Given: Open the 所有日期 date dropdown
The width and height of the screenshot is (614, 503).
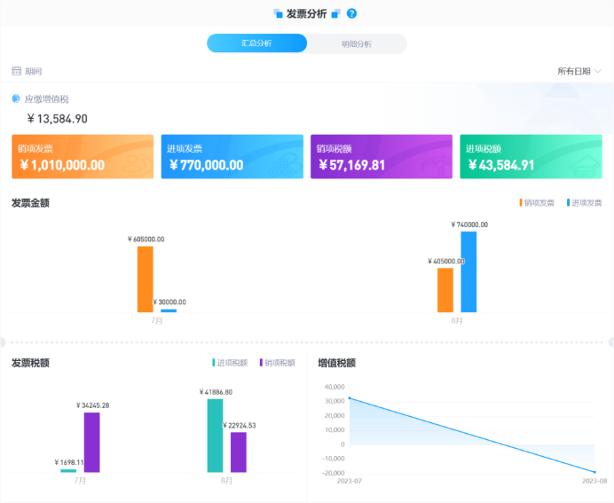Looking at the screenshot, I should click(579, 71).
